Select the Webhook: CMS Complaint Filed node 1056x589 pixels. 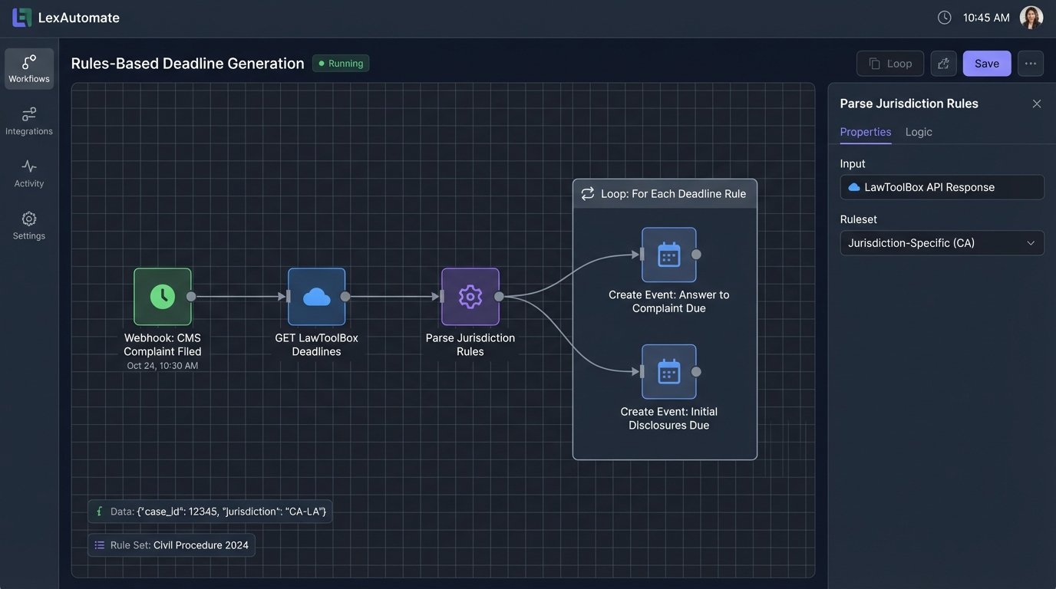[x=162, y=295]
